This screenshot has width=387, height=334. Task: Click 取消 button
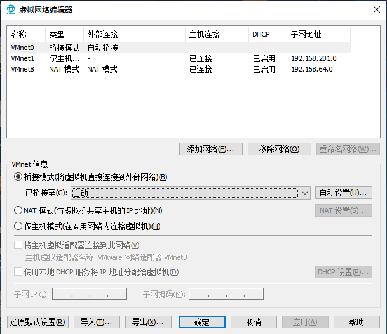click(x=254, y=322)
